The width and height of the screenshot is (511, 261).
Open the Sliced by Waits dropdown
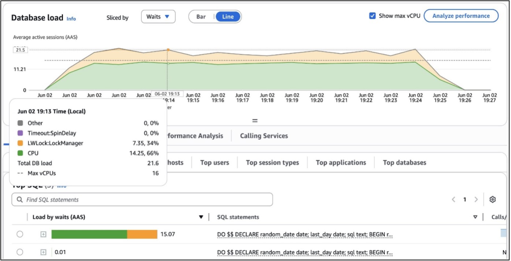pos(158,17)
